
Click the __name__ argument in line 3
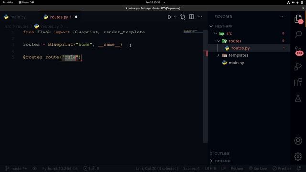[x=109, y=44]
